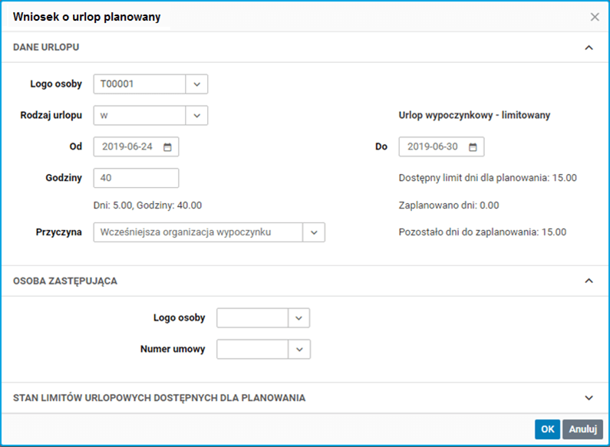Click the Od date text field
The height and width of the screenshot is (447, 610).
(127, 146)
